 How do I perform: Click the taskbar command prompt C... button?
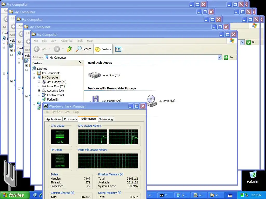166,195
